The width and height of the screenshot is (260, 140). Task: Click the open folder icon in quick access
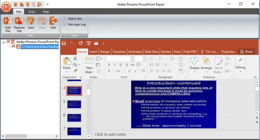coord(96,43)
